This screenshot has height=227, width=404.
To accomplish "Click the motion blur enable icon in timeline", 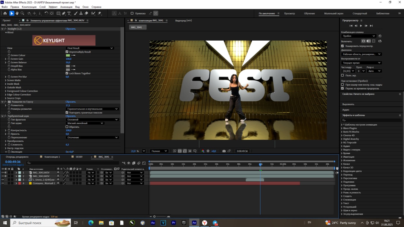I will pos(139,163).
